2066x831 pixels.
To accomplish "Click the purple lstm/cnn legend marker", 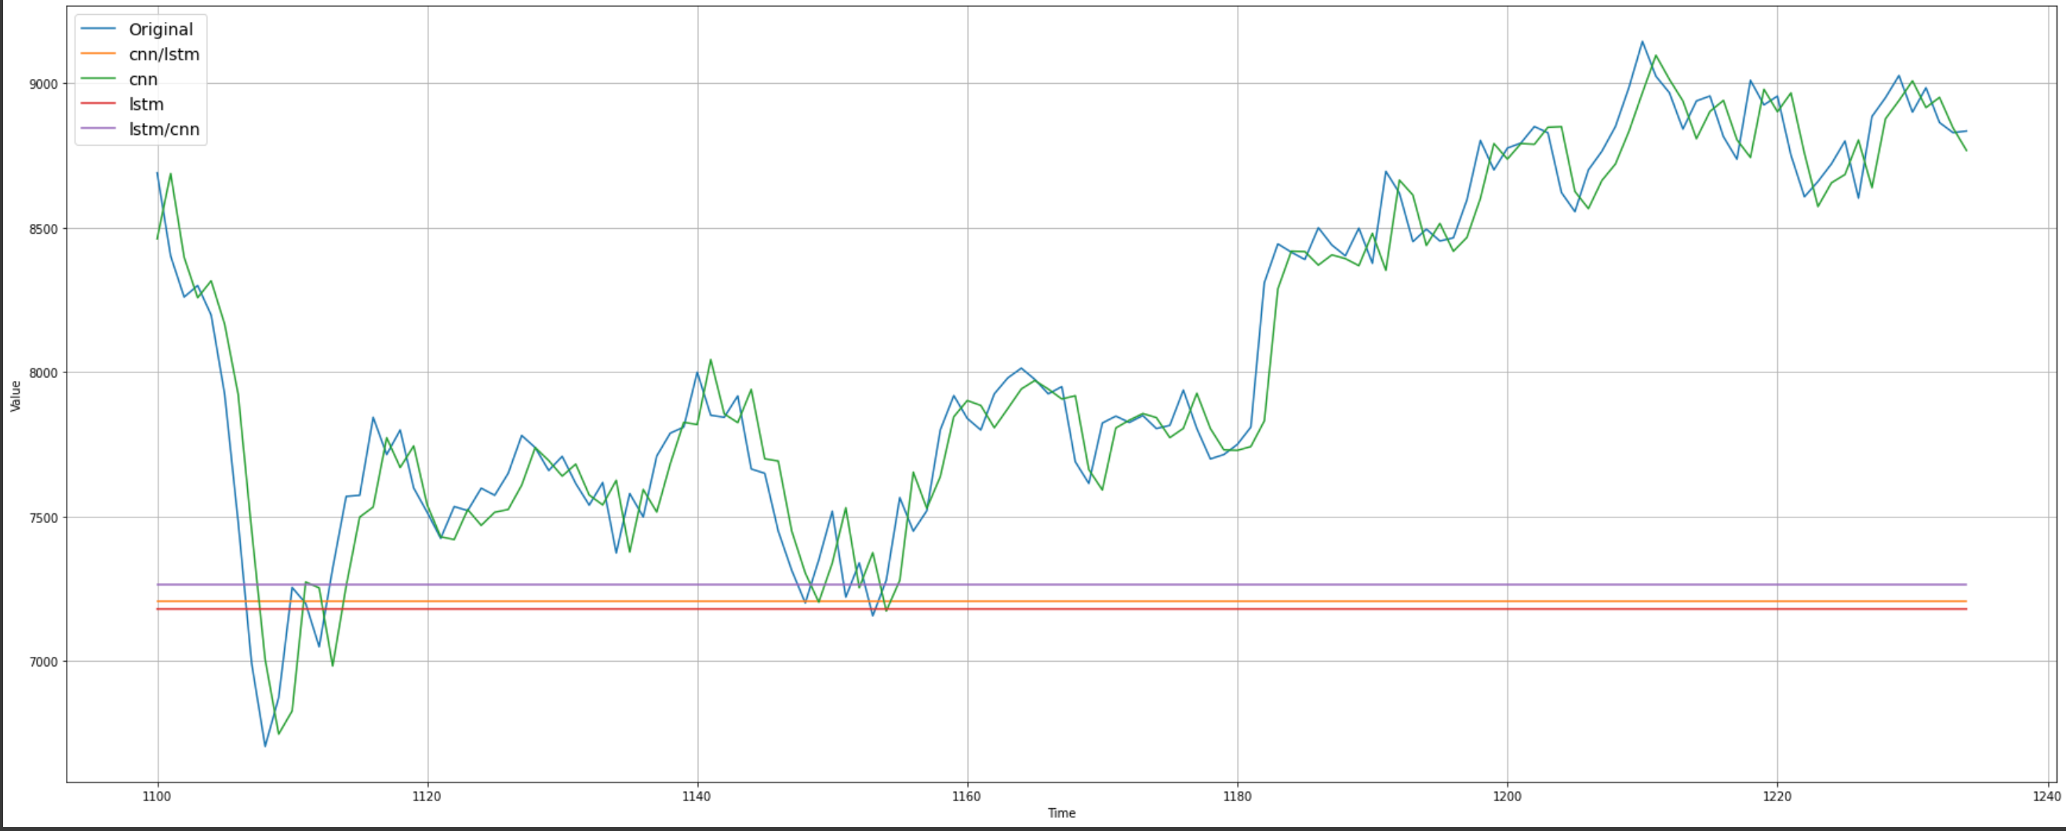I will pos(100,129).
